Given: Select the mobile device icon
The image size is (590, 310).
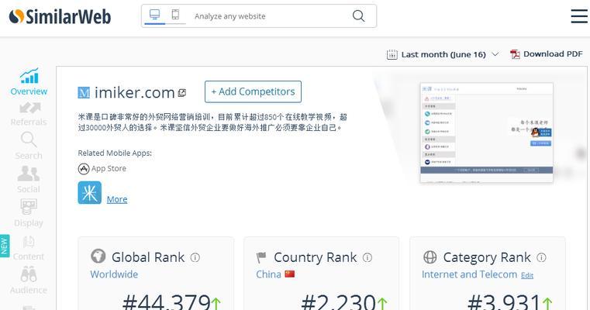Looking at the screenshot, I should [x=175, y=14].
